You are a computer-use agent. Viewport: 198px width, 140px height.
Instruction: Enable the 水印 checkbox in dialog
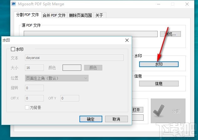click(x=13, y=49)
